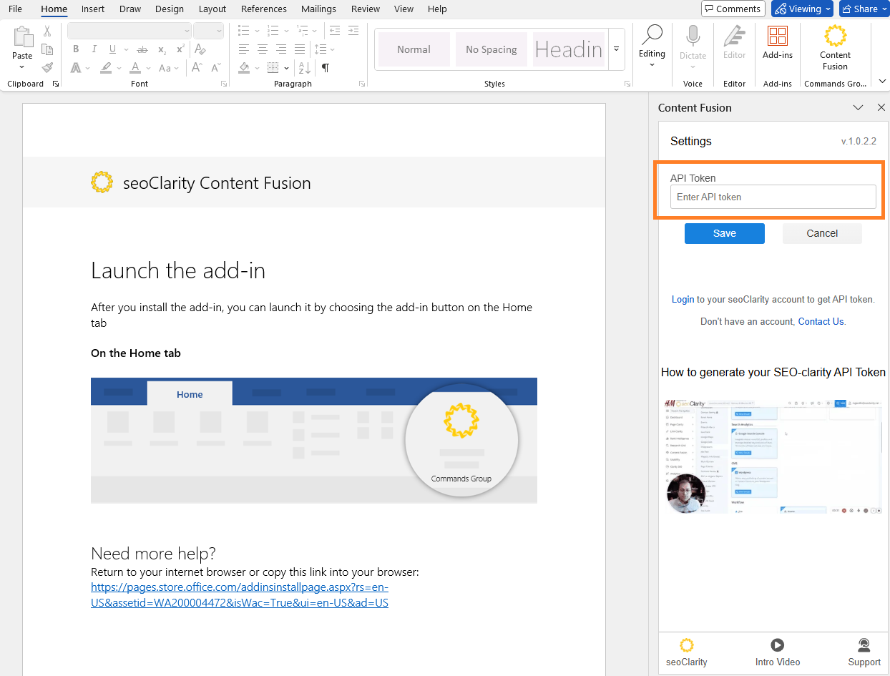Click the Cut scissors icon
890x676 pixels.
(x=47, y=31)
